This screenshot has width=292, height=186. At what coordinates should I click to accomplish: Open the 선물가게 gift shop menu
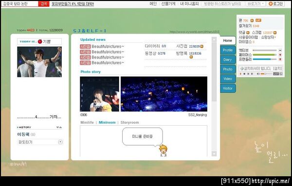[x=168, y=4]
